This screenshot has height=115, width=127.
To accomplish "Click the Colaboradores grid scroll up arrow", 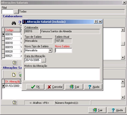I will coord(123,30).
